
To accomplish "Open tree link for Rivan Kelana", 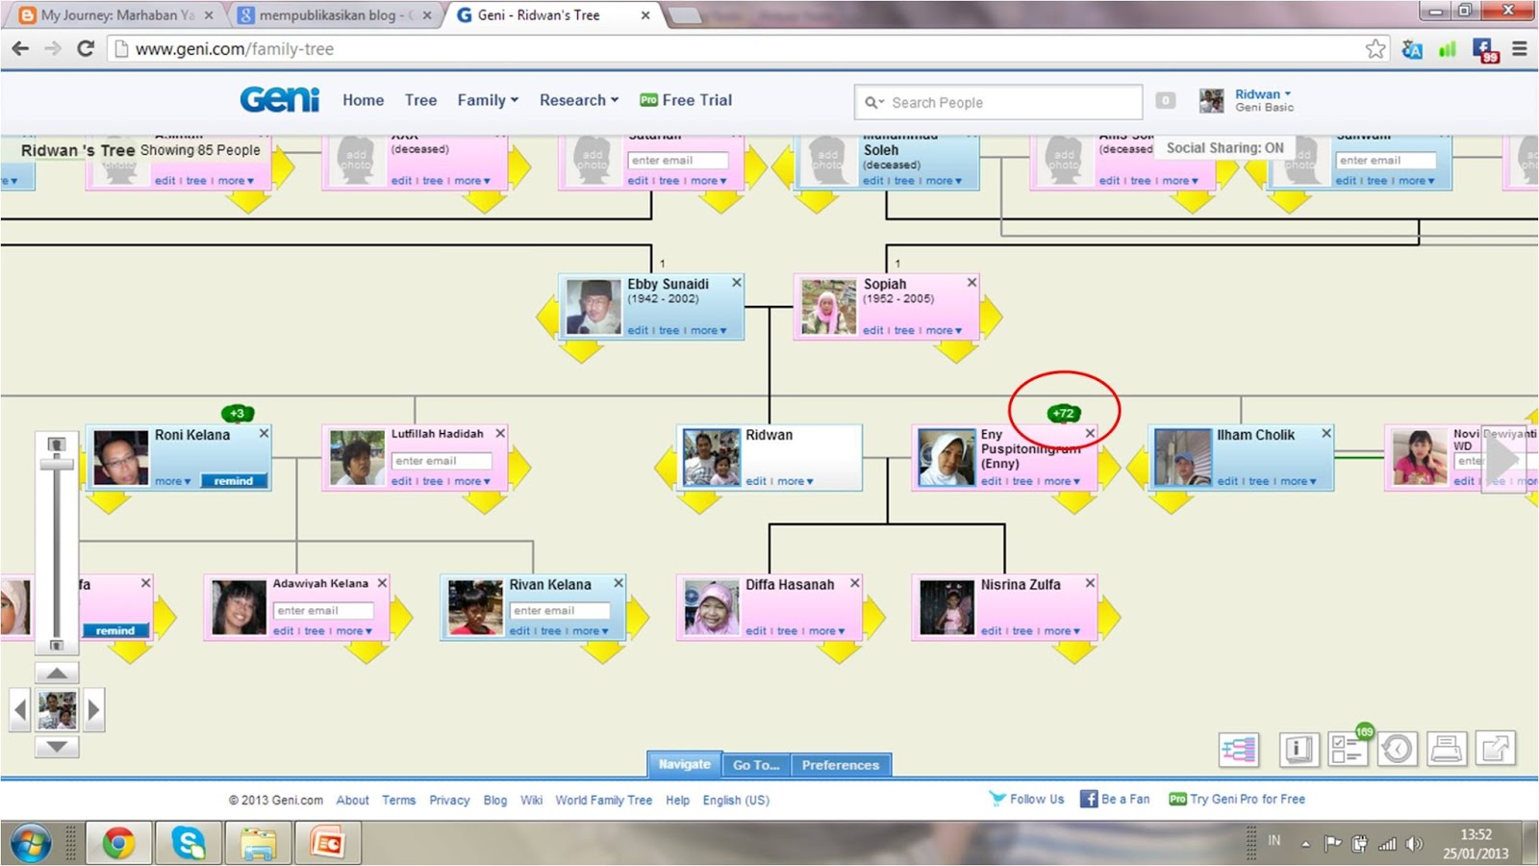I will pos(551,631).
